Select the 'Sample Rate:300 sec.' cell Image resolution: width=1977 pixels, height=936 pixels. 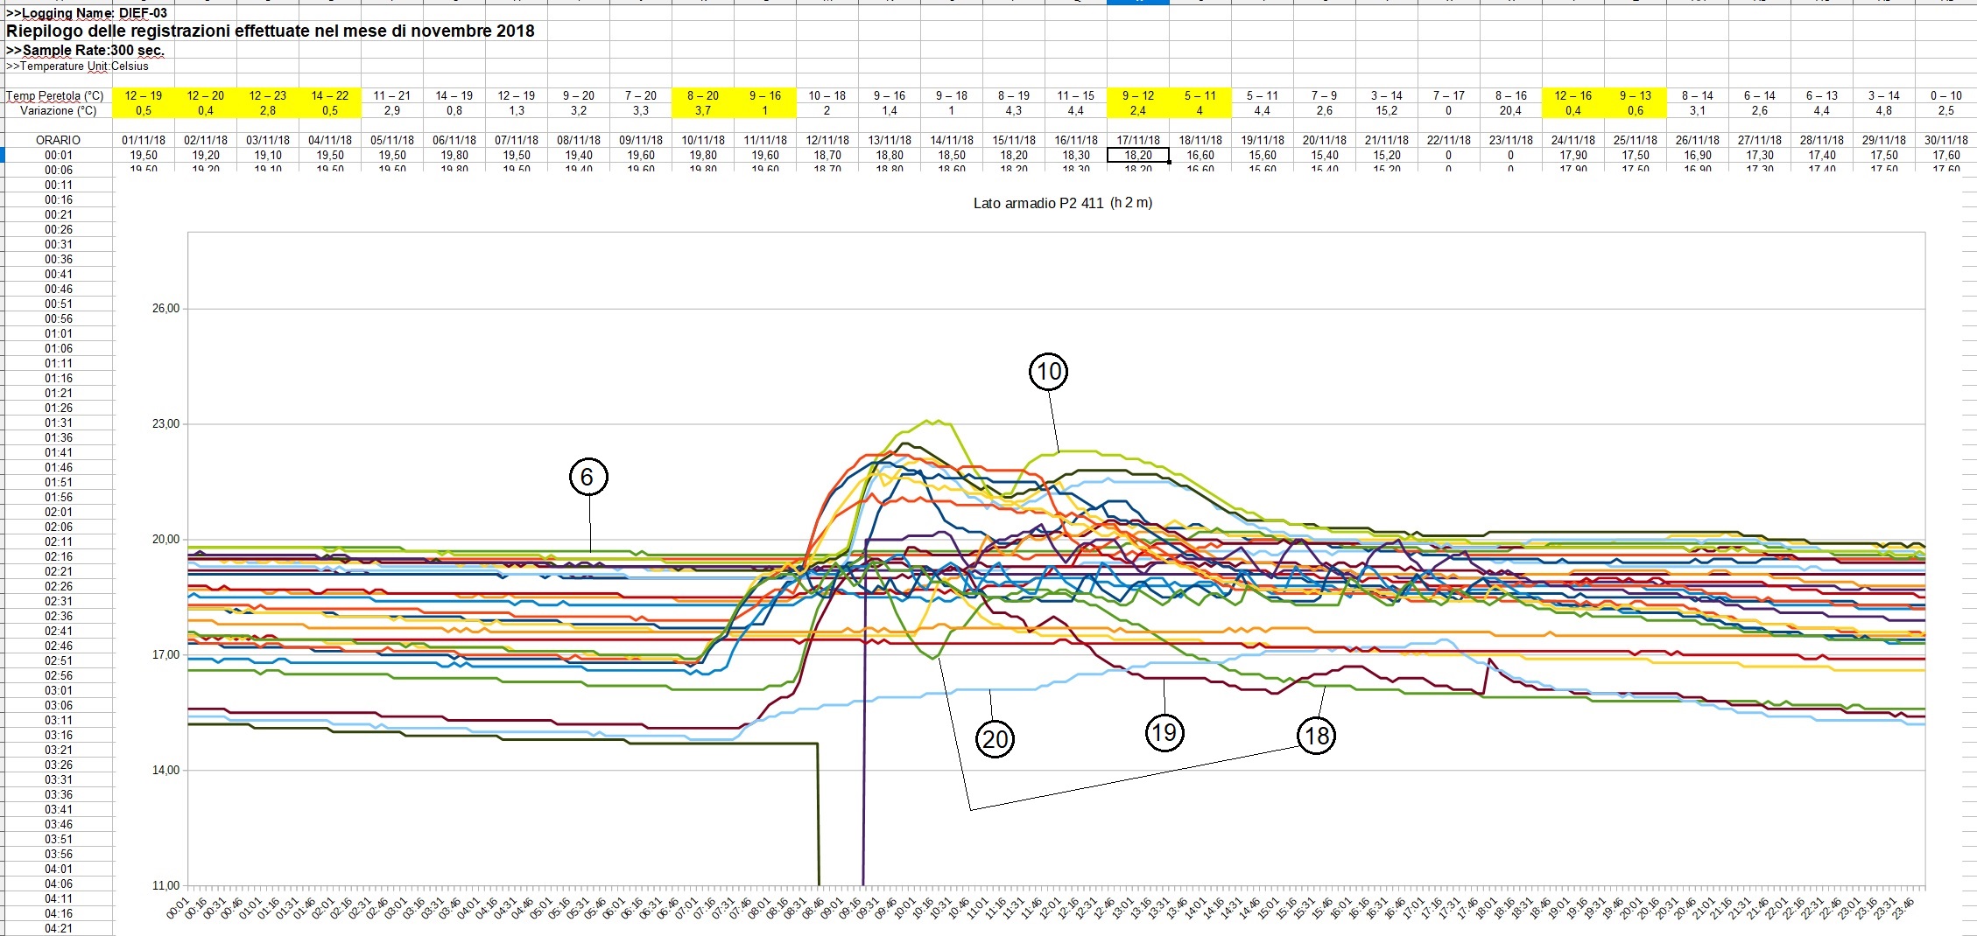point(85,50)
